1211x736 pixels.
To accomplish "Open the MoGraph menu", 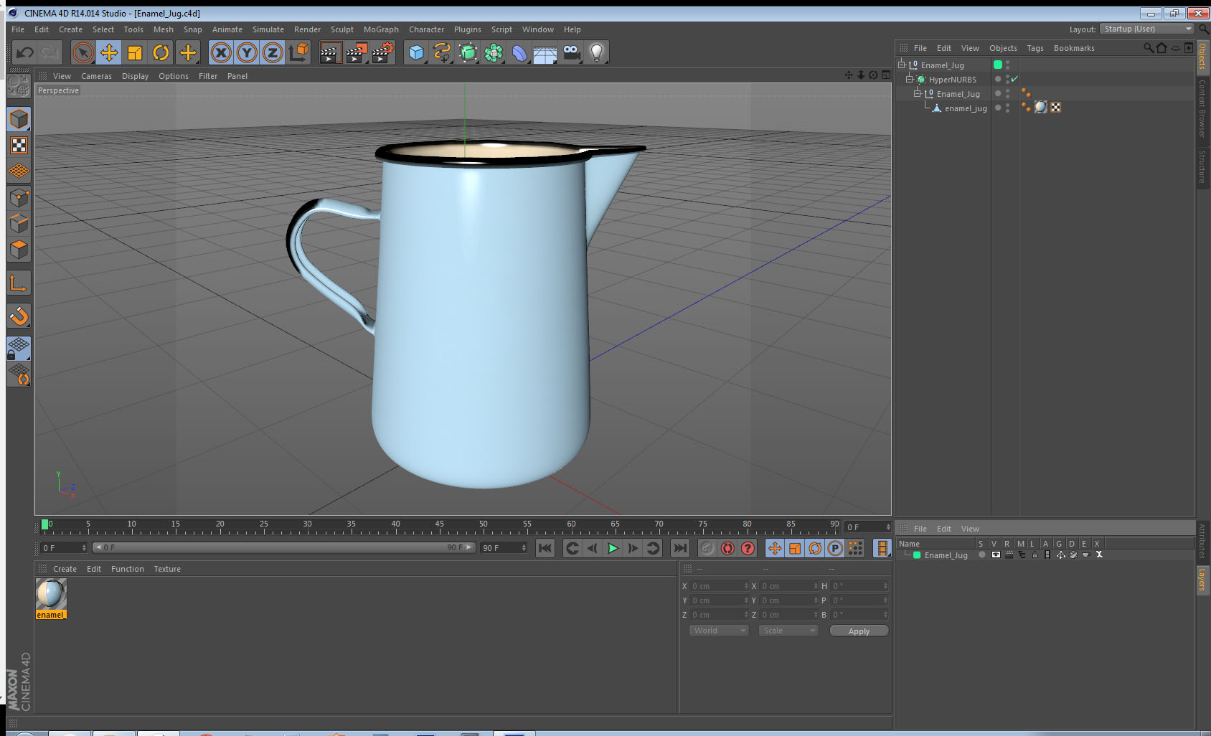I will [x=381, y=29].
